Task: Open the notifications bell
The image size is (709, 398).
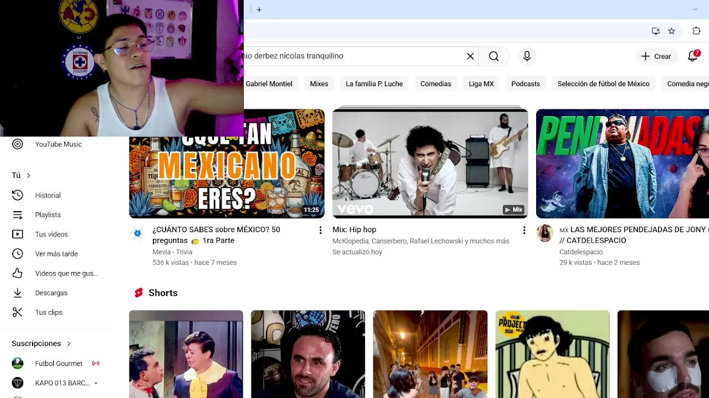Action: [693, 56]
